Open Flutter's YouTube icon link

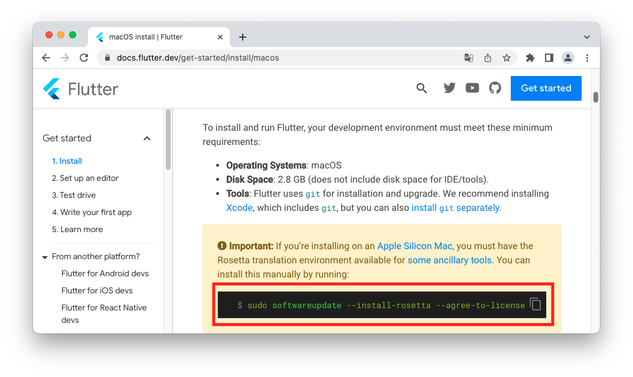tap(472, 88)
